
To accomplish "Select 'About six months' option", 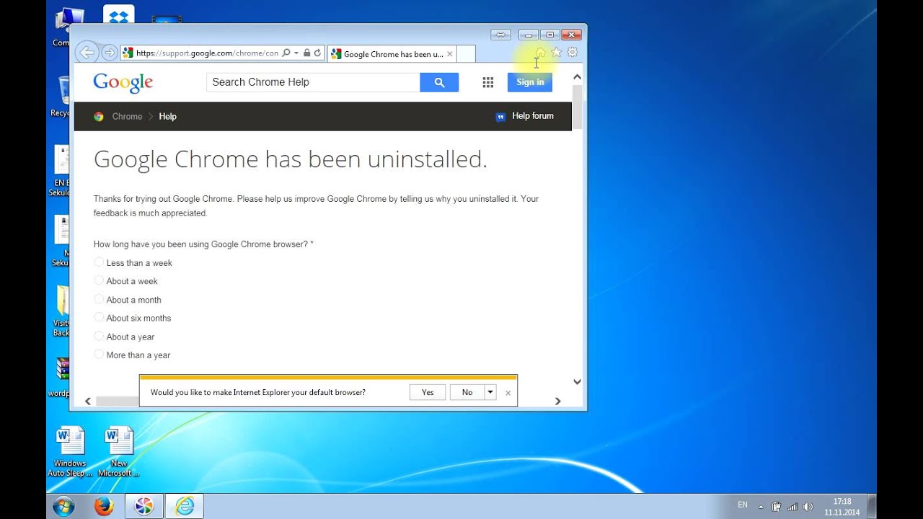I will (x=99, y=317).
